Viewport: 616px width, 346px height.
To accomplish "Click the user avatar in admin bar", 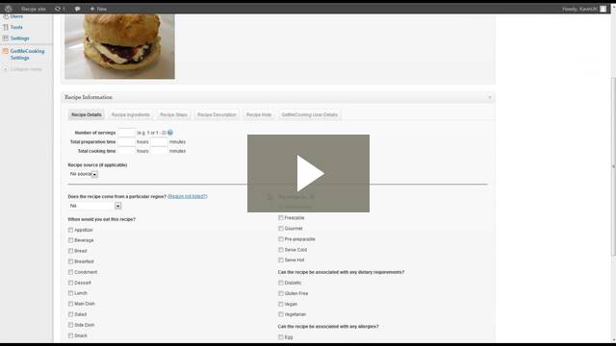I will (603, 9).
